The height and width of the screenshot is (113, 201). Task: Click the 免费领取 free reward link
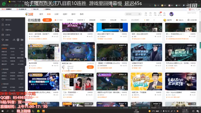click(168, 20)
